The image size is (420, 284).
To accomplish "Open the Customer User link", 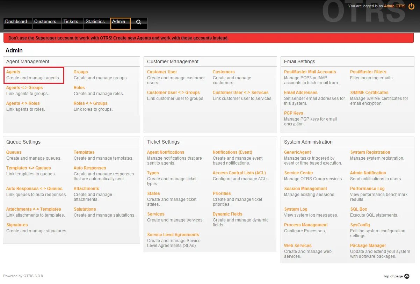I will [x=162, y=72].
